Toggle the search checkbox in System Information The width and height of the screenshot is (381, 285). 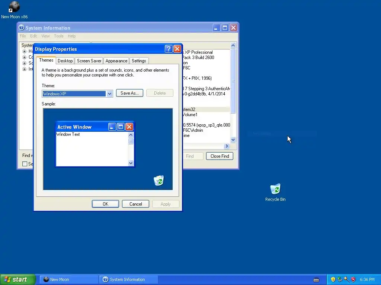[x=25, y=164]
